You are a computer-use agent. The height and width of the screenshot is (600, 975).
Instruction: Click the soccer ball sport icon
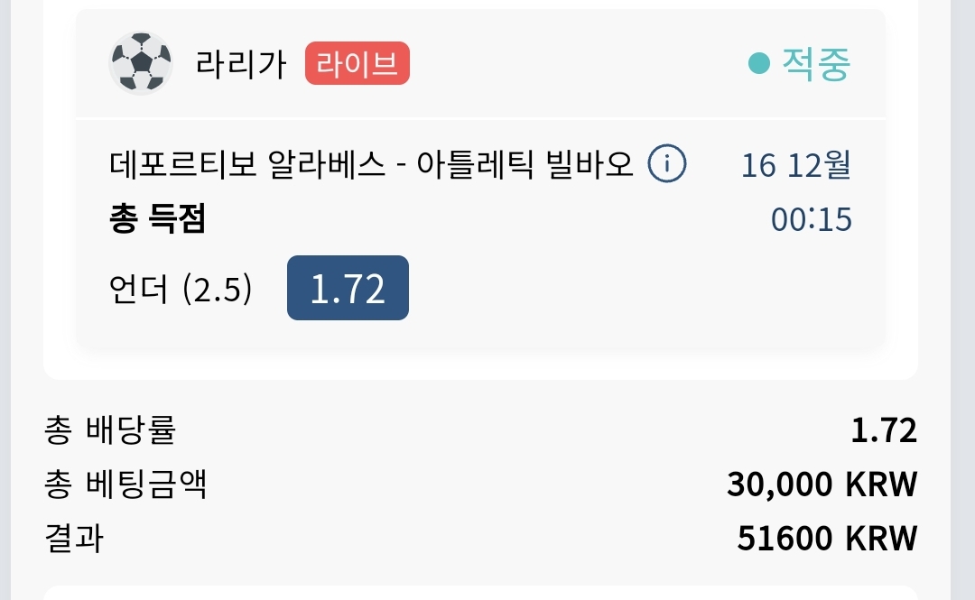click(141, 63)
